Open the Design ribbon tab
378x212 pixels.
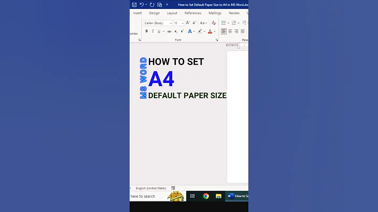coord(154,13)
